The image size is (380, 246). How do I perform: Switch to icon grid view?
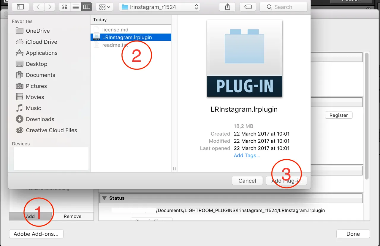click(x=65, y=7)
